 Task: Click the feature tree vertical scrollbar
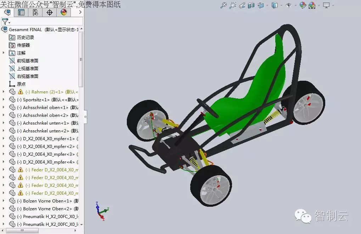coord(81,59)
